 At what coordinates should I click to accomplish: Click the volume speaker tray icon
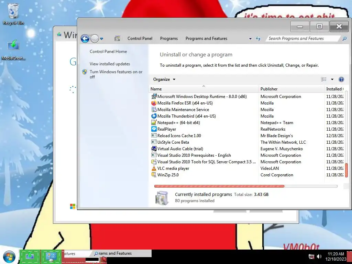click(319, 256)
